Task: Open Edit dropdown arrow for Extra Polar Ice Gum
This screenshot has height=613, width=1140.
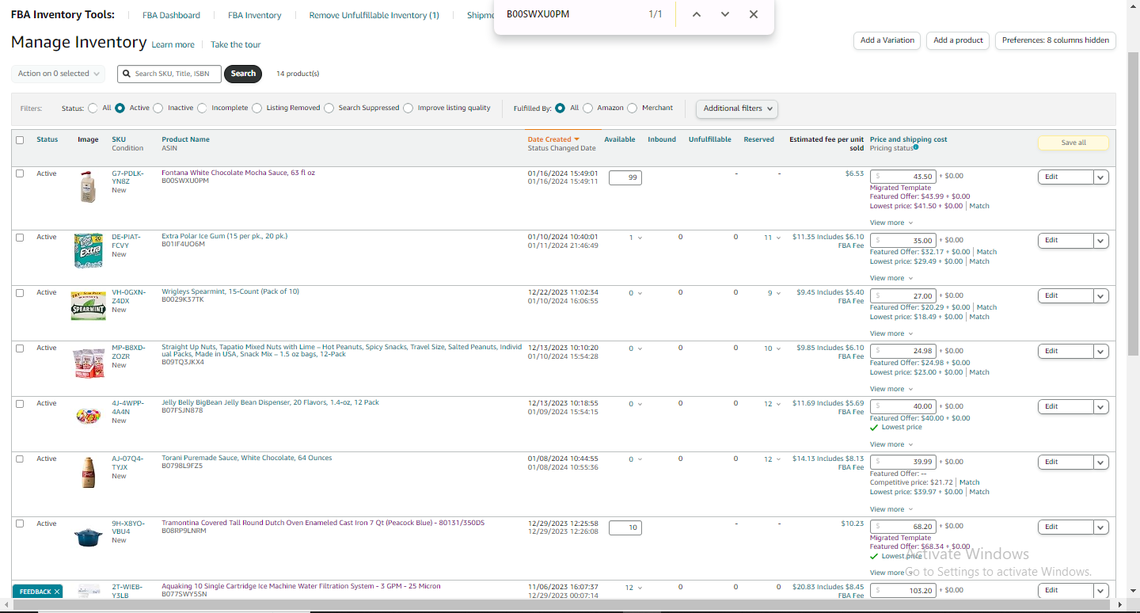Action: tap(1101, 240)
